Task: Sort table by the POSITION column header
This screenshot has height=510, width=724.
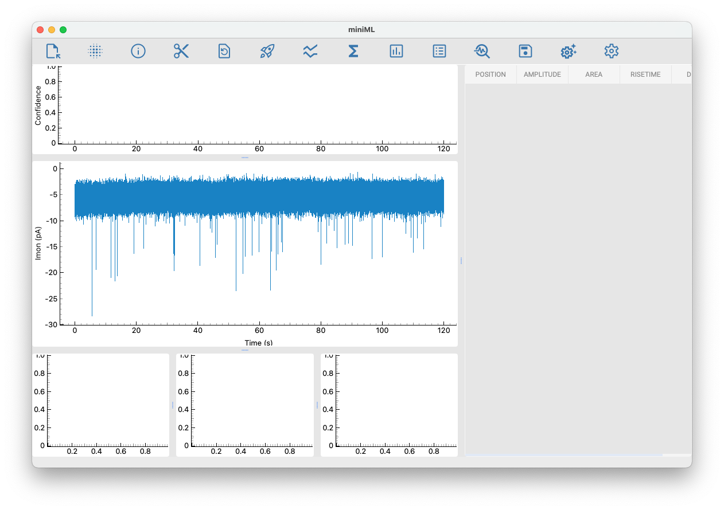Action: click(x=491, y=74)
